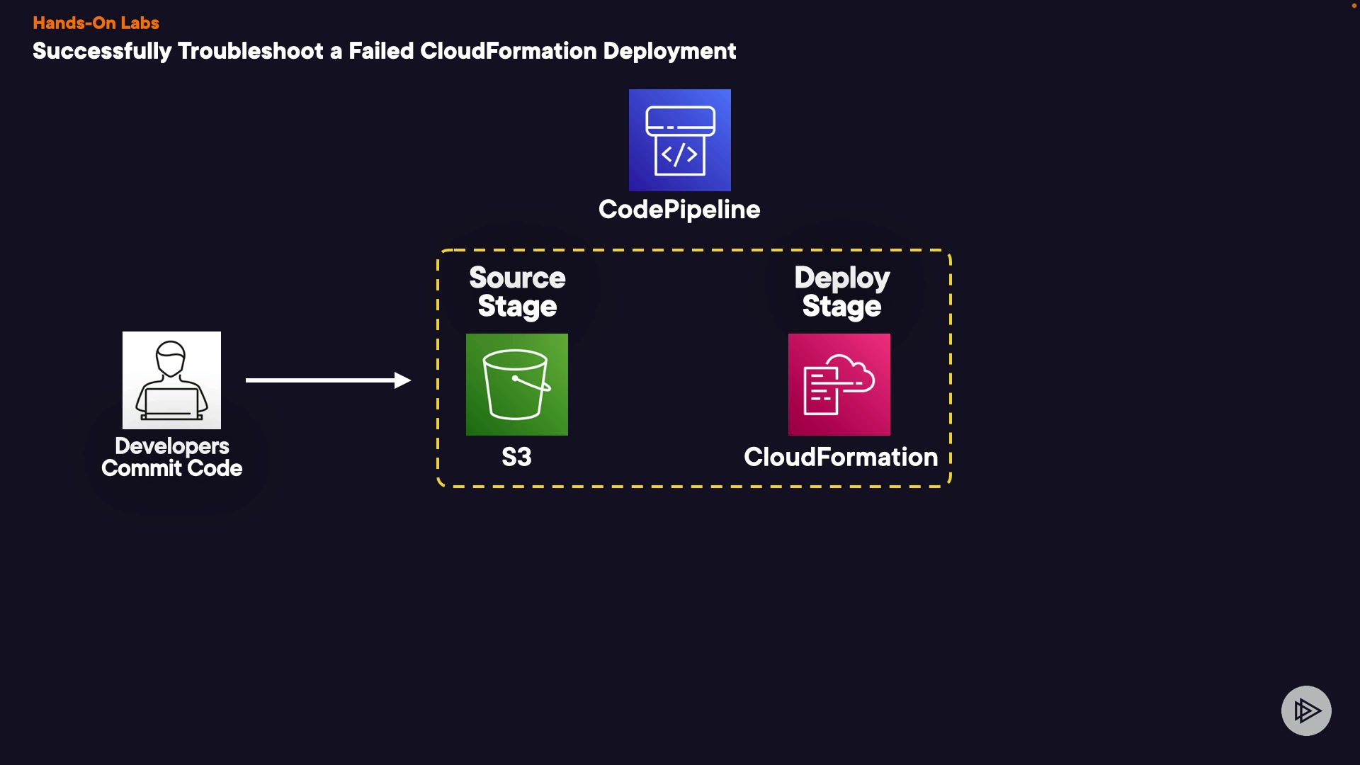Click the CloudFormation text label
Image resolution: width=1360 pixels, height=765 pixels.
[840, 457]
